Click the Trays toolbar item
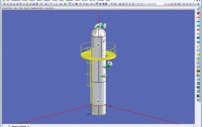This screenshot has width=202, height=127. (x=15, y=8)
